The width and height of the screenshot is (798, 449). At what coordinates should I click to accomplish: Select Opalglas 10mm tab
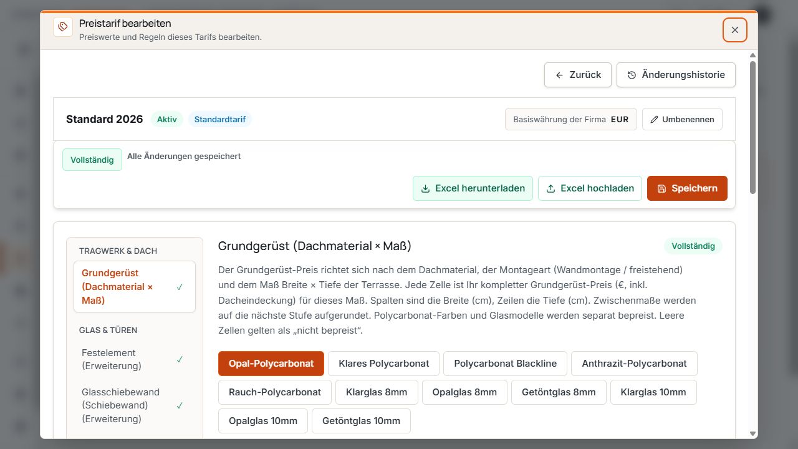point(263,421)
